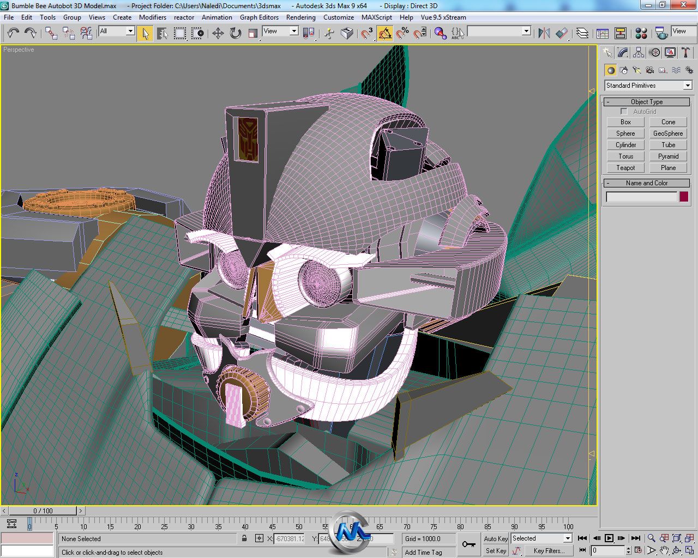Click the Select and Manipulate icon
698x558 pixels.
coord(329,33)
